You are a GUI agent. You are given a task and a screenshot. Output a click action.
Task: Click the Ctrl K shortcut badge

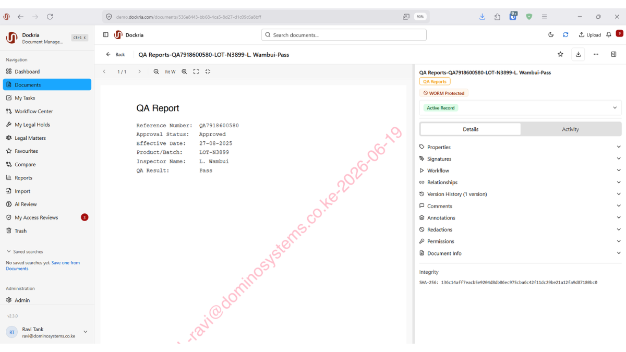point(80,38)
